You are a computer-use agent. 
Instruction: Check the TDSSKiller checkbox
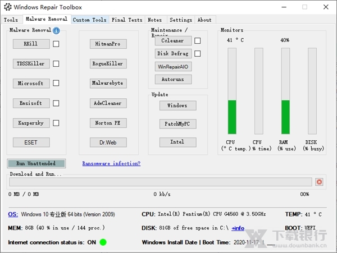tap(56, 63)
